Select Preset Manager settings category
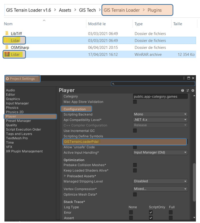This screenshot has width=200, height=223. [19, 121]
